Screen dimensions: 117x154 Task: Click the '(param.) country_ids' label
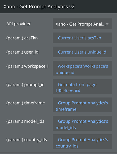click(27, 140)
